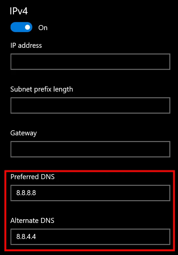Click the IP address field label

coord(26,45)
